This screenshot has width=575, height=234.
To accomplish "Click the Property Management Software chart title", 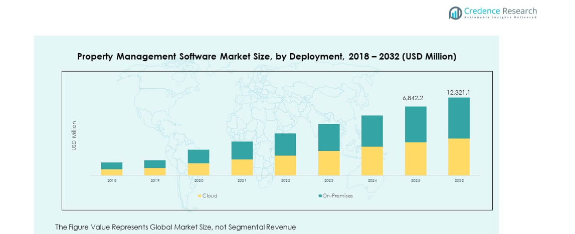I will (x=267, y=57).
